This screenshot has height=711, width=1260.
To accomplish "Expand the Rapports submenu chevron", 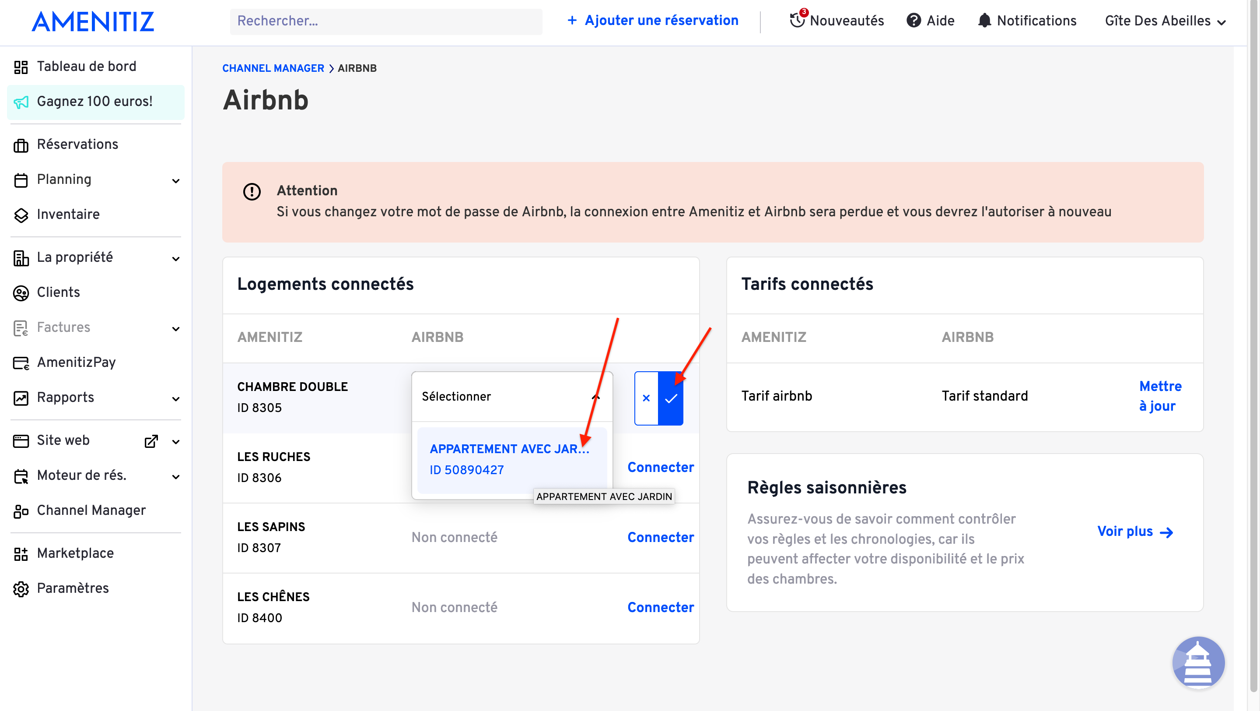I will click(x=175, y=399).
